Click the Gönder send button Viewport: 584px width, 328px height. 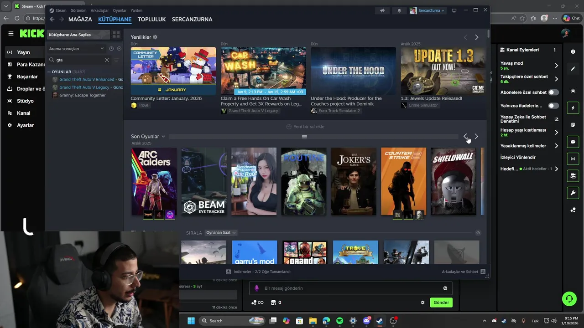[441, 302]
